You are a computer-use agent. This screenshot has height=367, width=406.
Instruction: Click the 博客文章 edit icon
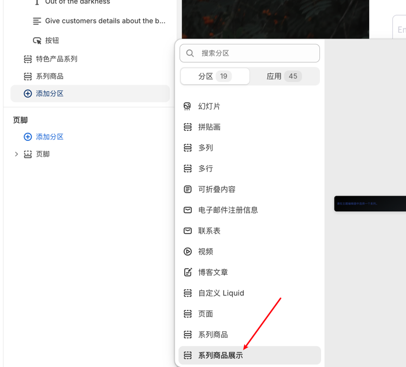coord(188,272)
